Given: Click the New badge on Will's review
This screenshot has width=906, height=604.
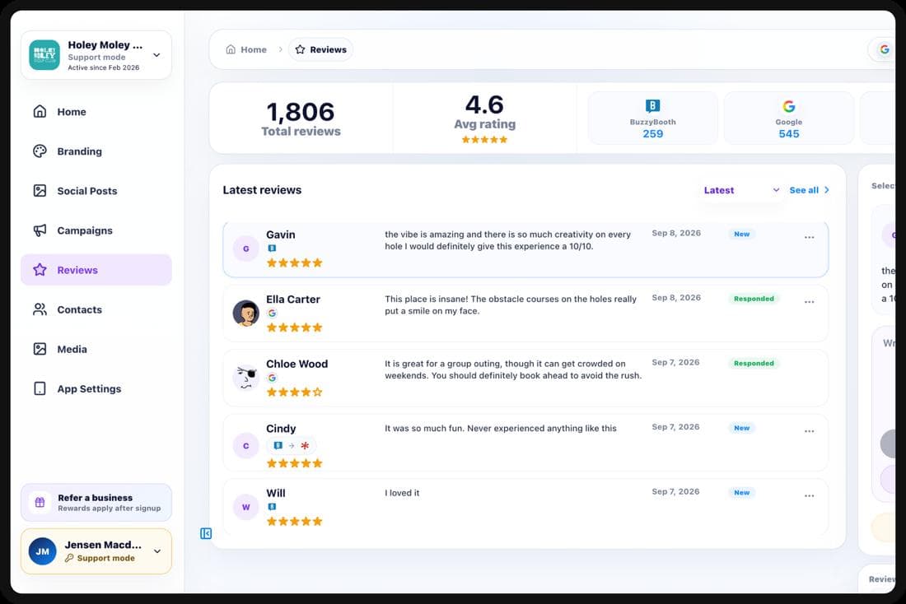Looking at the screenshot, I should tap(741, 493).
